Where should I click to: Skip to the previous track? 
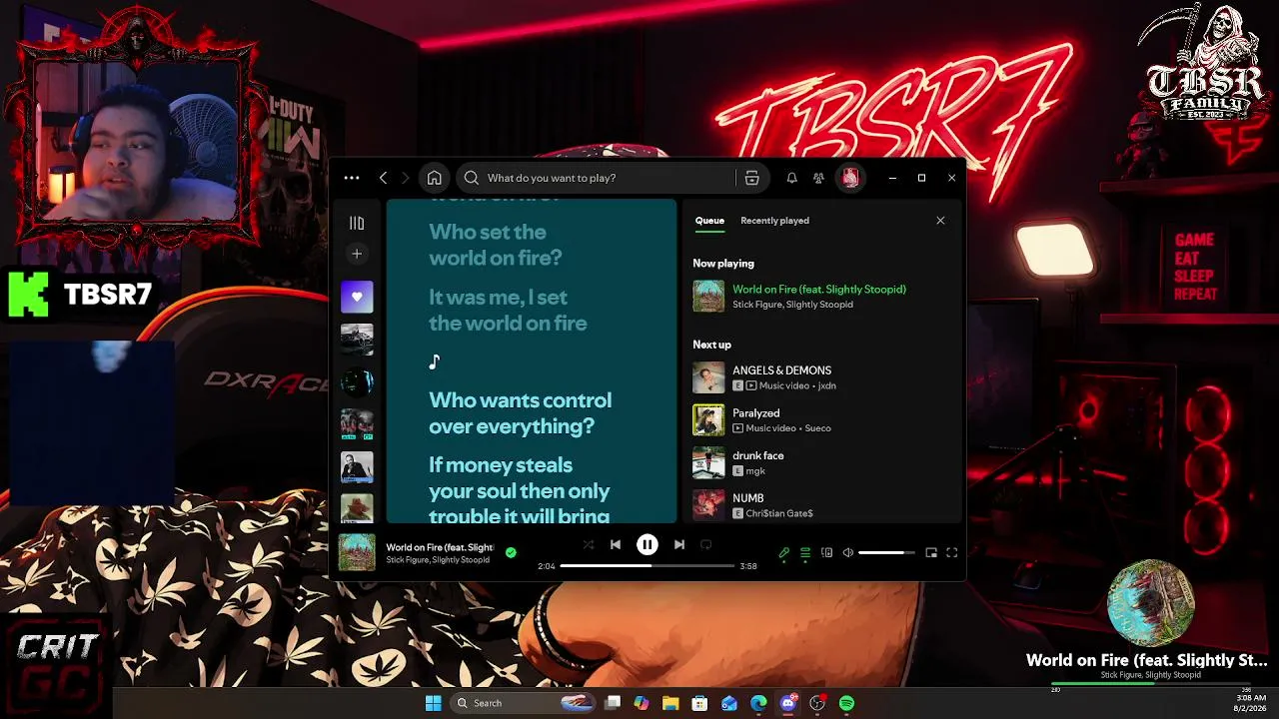tap(616, 544)
